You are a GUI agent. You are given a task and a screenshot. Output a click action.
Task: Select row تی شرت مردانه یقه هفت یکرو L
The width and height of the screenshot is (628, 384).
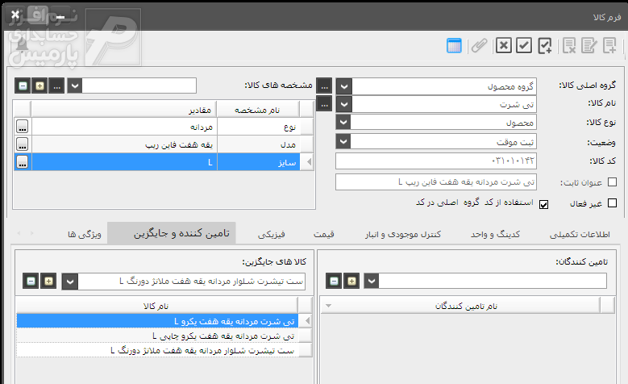coord(157,321)
